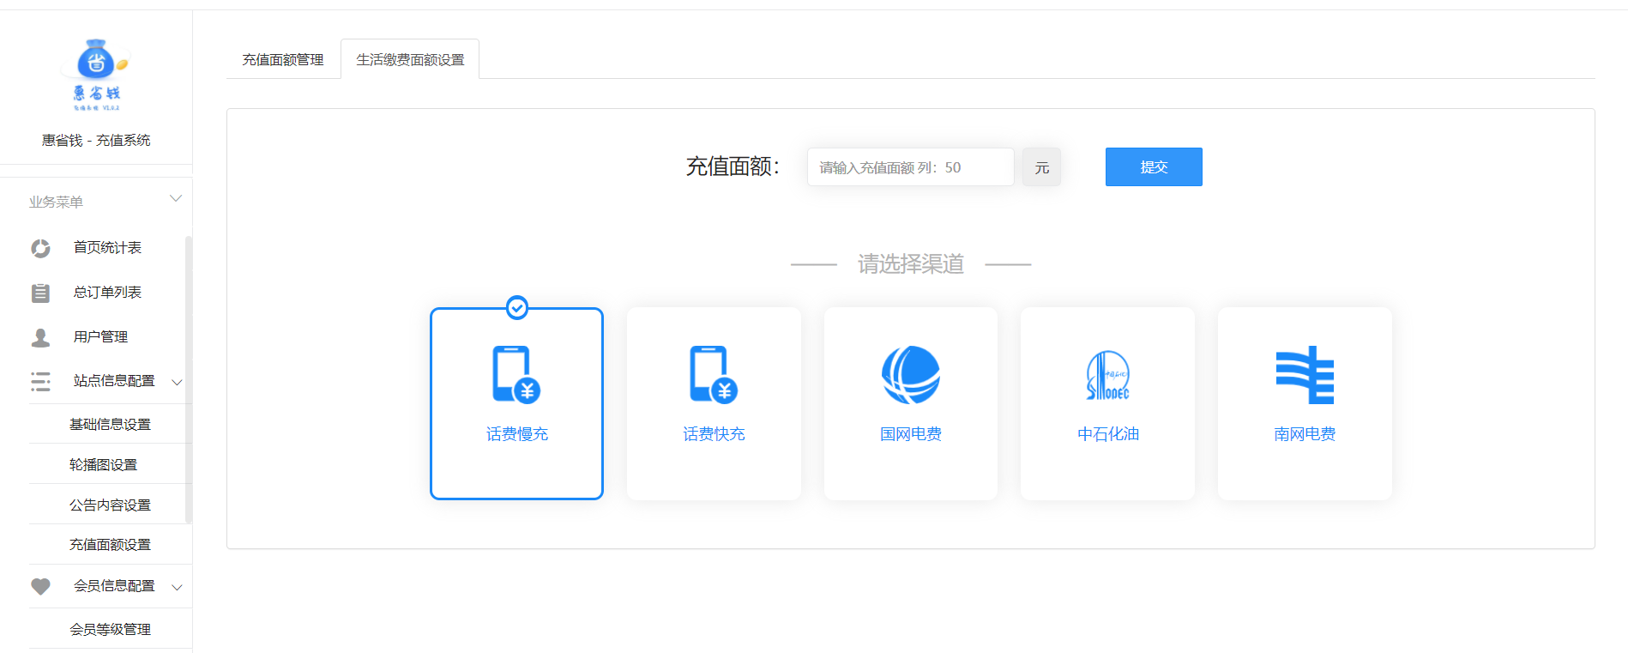Collapse 站点信息配置 submenu arrow

pyautogui.click(x=177, y=382)
